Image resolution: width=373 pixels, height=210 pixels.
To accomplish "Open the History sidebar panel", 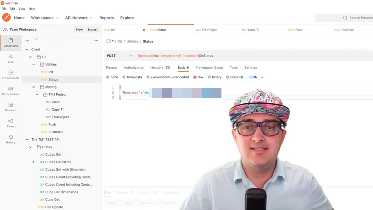I will tap(11, 139).
